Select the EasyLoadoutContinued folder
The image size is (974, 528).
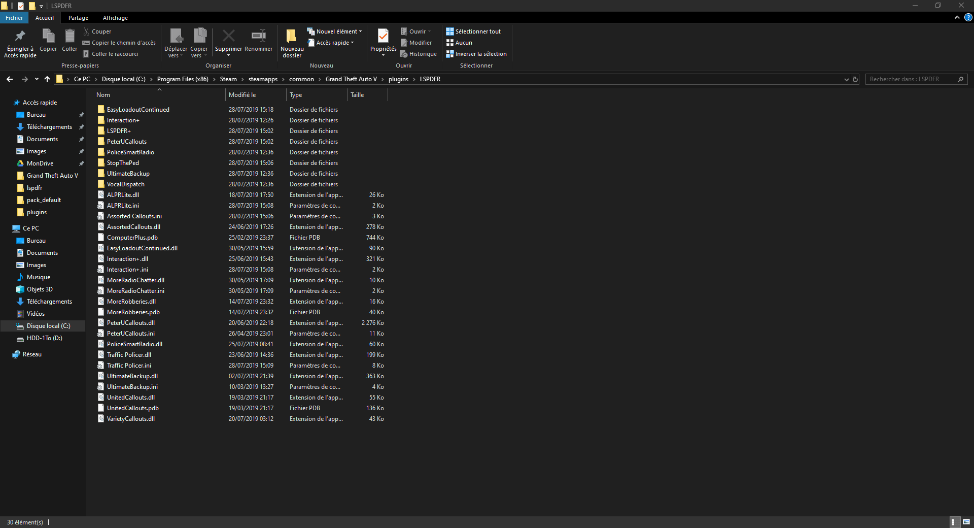[x=138, y=110]
